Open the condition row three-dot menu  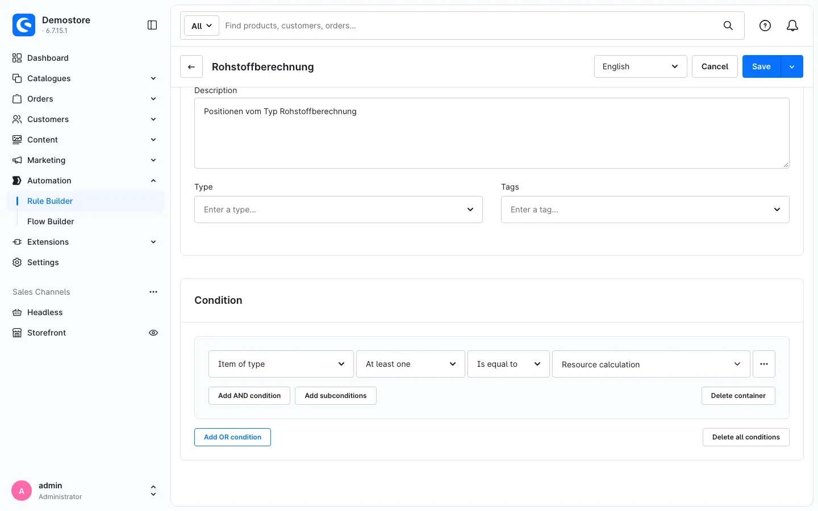click(764, 364)
